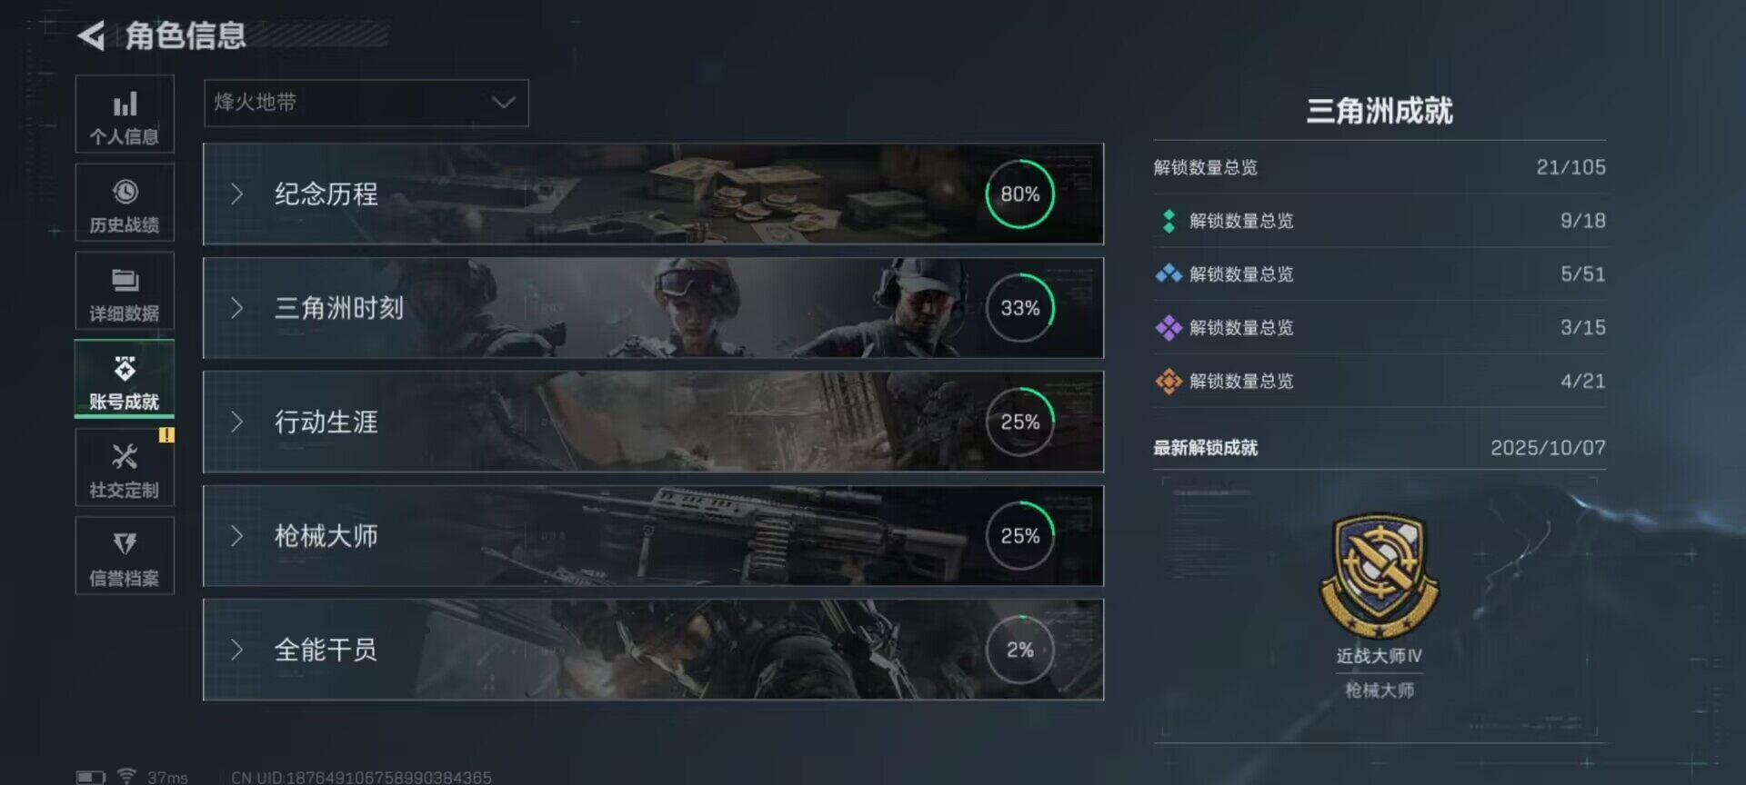Screen dimensions: 1746x785
Task: Open the 历史战绩 clock icon
Action: pos(125,192)
